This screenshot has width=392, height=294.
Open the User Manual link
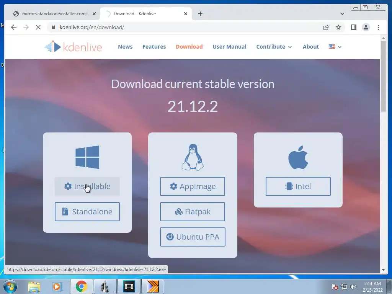pos(229,47)
